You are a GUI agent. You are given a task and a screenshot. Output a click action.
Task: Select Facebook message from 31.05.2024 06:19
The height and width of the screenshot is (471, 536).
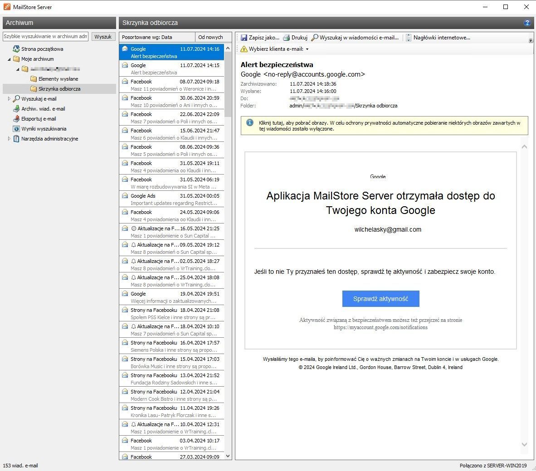tap(171, 183)
